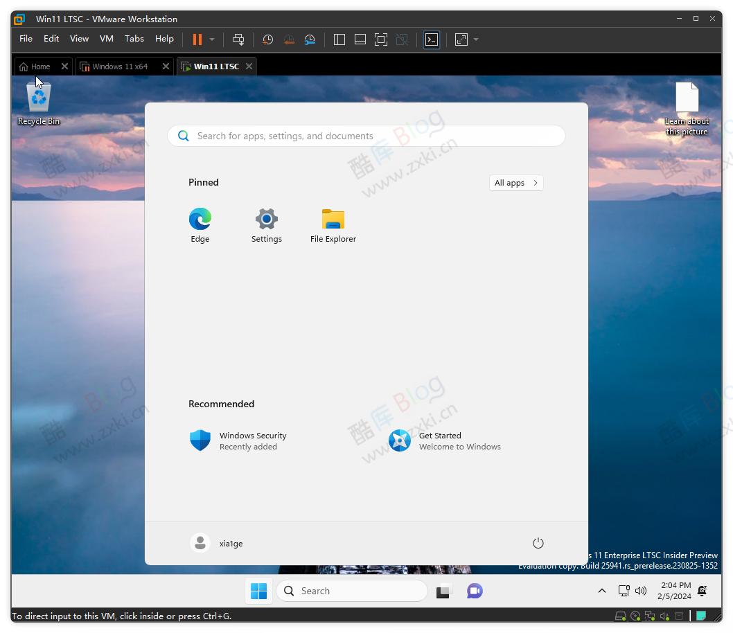Viewport: 733px width, 633px height.
Task: Enter full screen mode
Action: pos(380,39)
